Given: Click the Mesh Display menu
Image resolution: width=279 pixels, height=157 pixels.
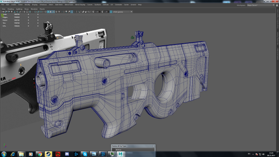Looking at the screenshot, I should [x=80, y=5].
